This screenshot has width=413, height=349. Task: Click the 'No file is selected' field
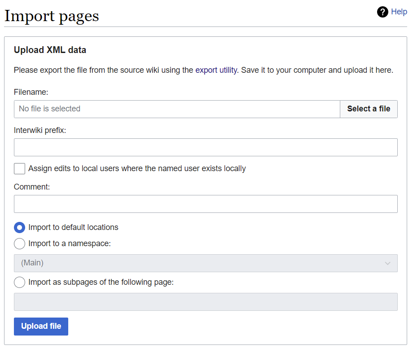point(177,109)
